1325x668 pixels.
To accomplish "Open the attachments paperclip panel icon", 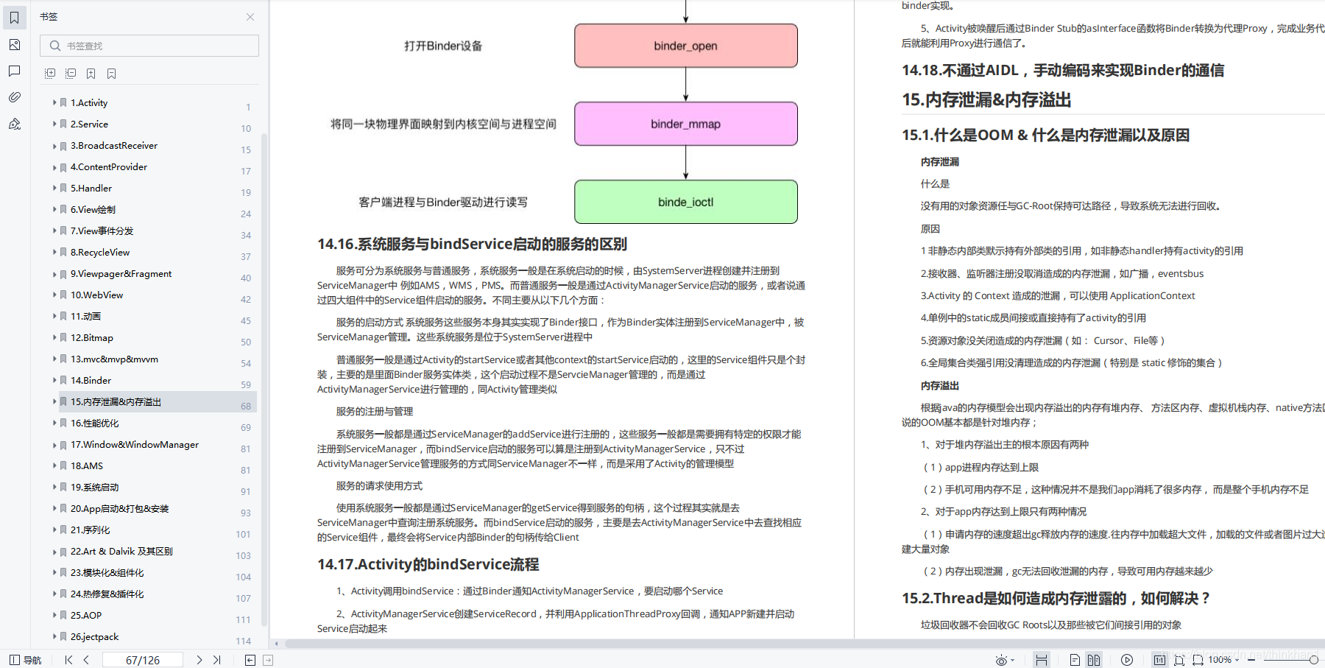I will (x=14, y=97).
